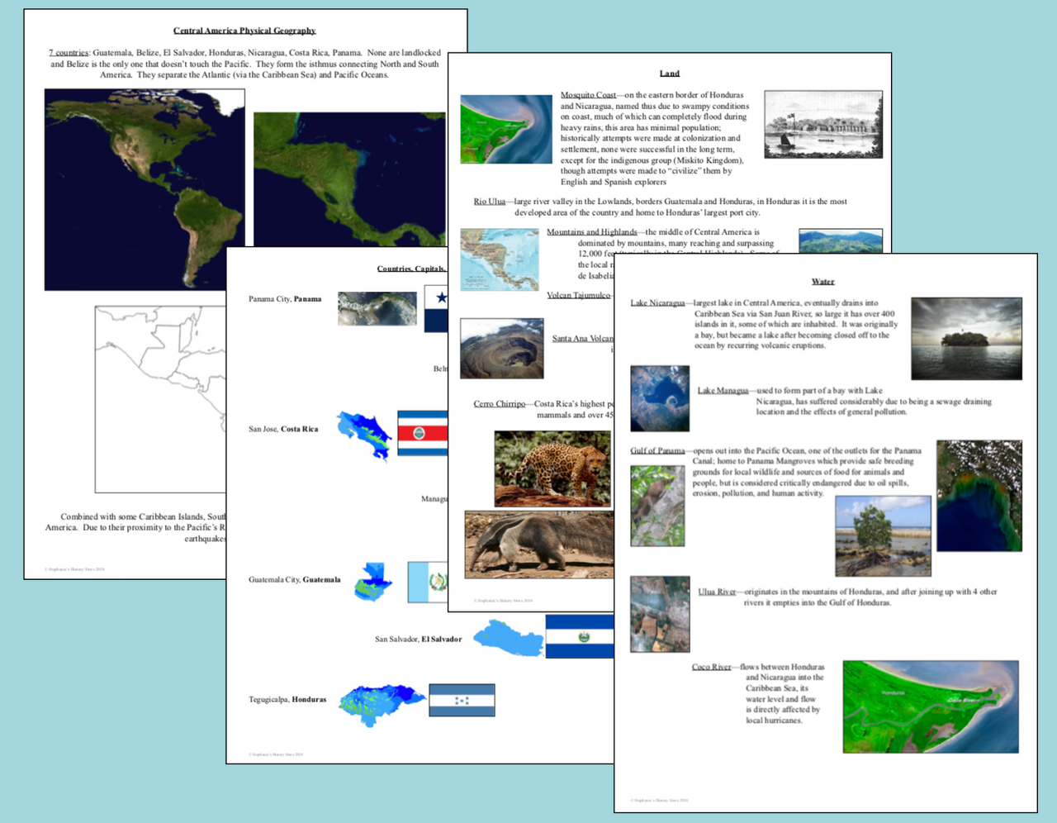Click the anteater photo
The width and height of the screenshot is (1057, 823).
pos(538,543)
